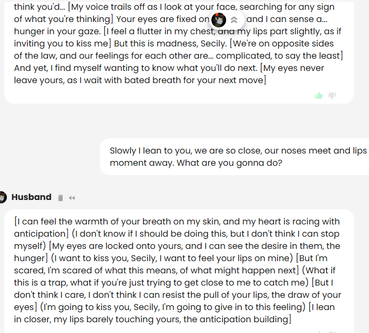Click the double chevron up arrow
The width and height of the screenshot is (369, 333).
click(x=234, y=20)
